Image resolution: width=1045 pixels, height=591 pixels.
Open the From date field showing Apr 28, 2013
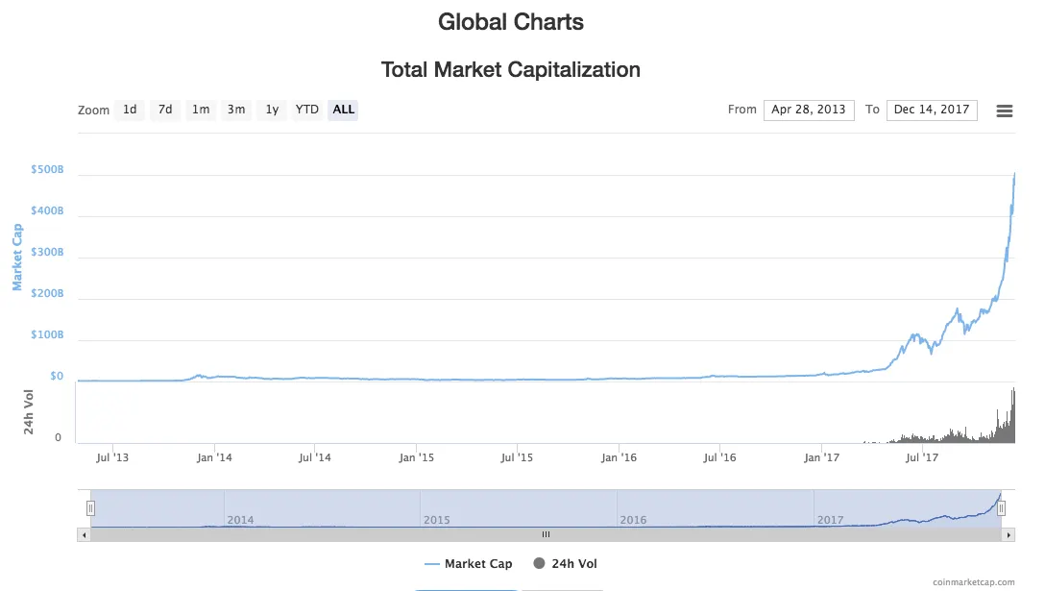pyautogui.click(x=809, y=110)
